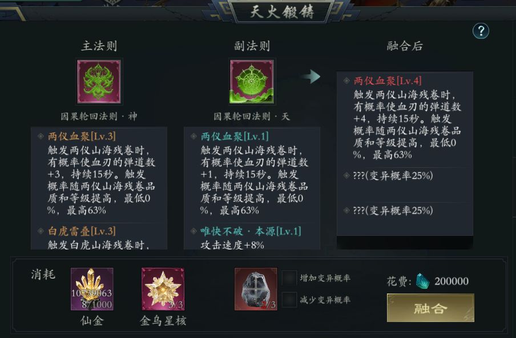Tap the 金乌星核 star core icon
The width and height of the screenshot is (516, 338).
click(x=163, y=289)
